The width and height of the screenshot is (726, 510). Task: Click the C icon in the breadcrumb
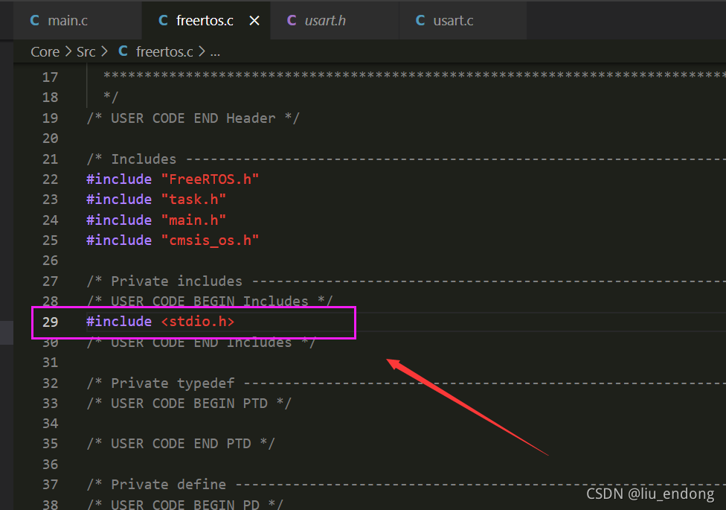tap(123, 51)
